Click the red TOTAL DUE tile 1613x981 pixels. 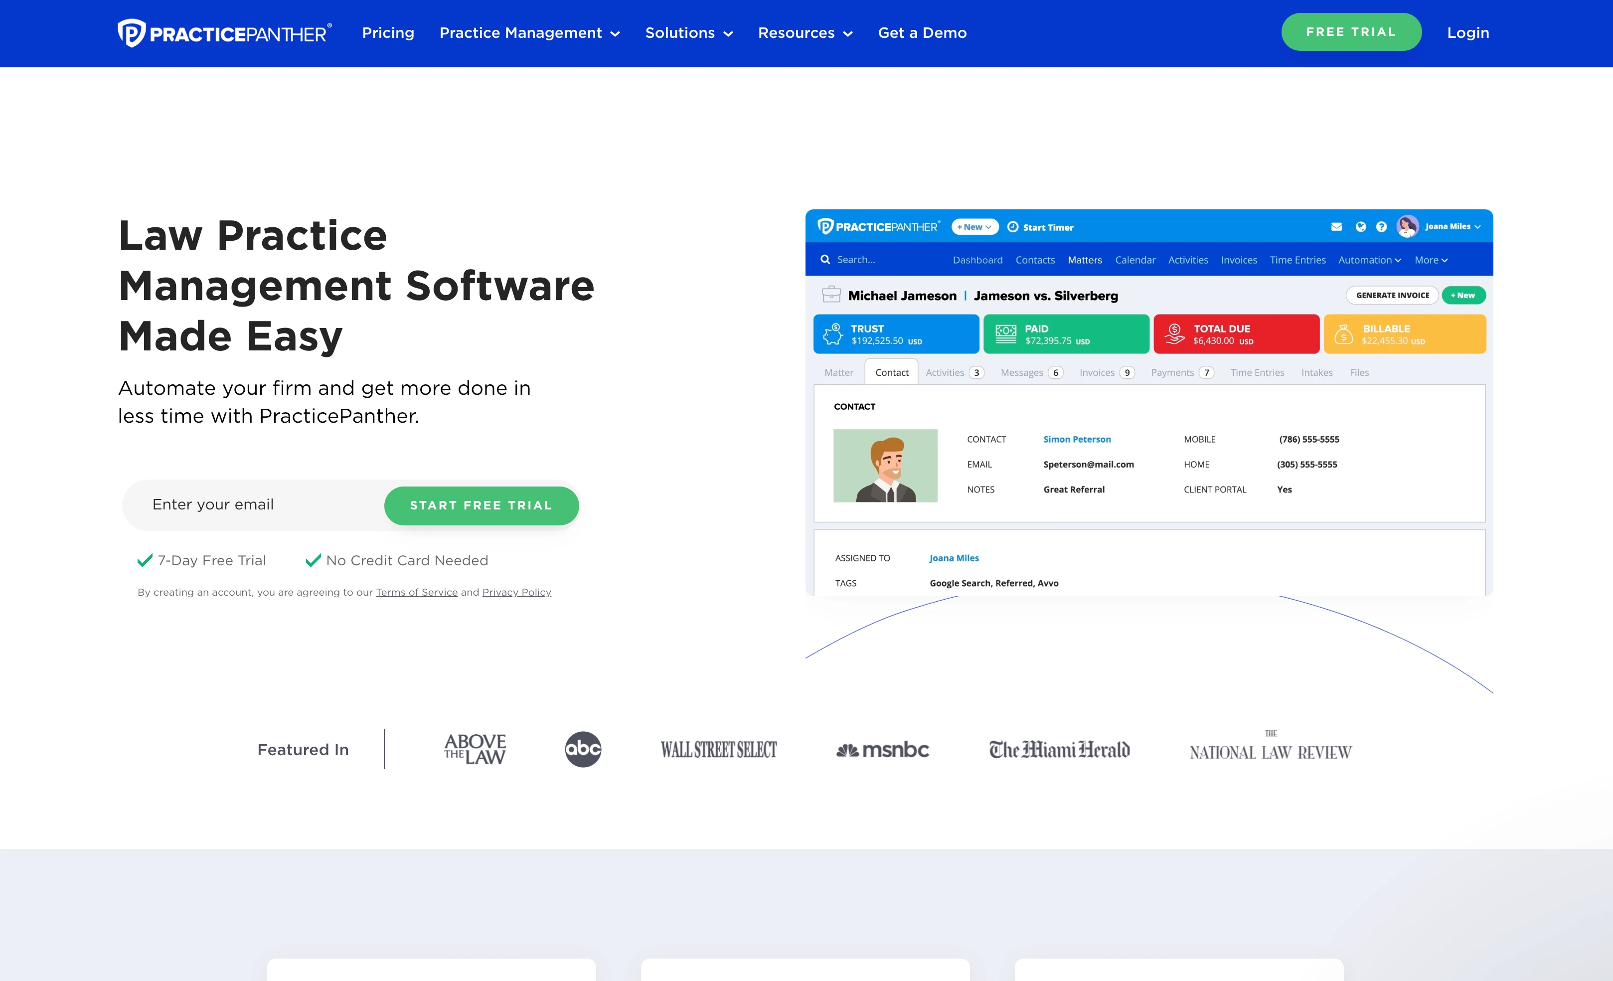click(1235, 334)
